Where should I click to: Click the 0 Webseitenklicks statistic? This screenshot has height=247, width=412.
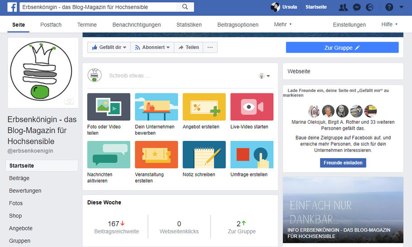[179, 227]
